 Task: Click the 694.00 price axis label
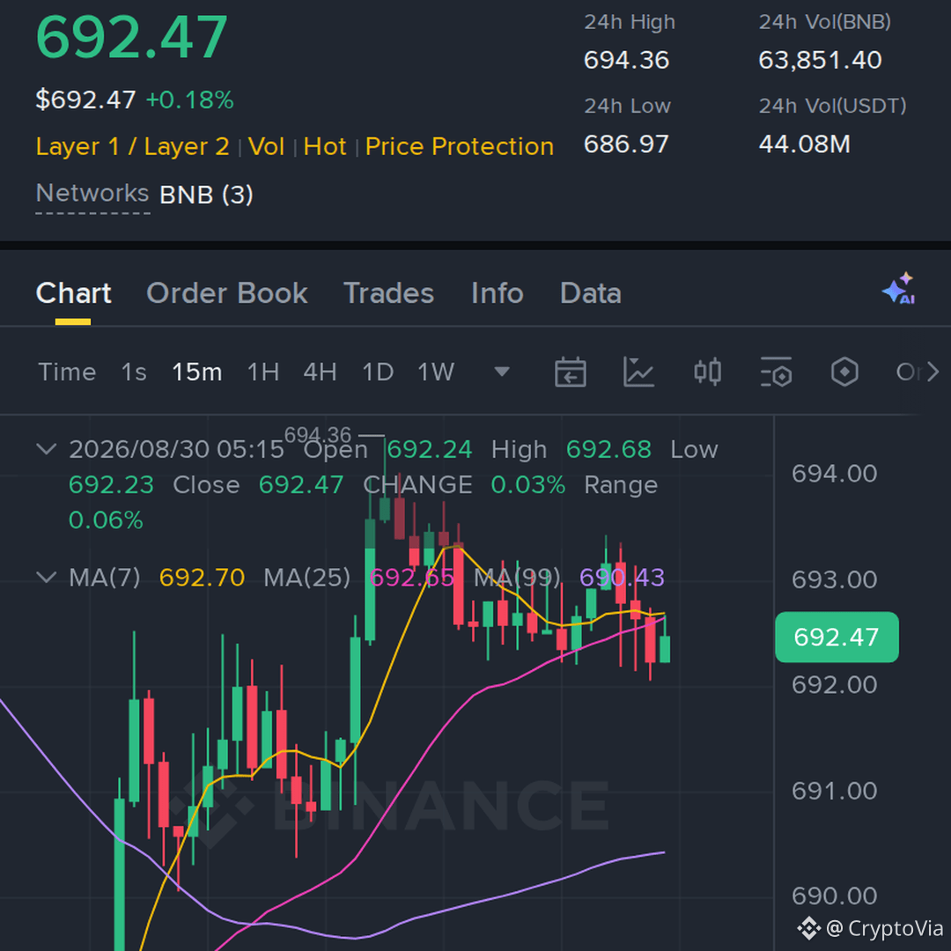834,474
